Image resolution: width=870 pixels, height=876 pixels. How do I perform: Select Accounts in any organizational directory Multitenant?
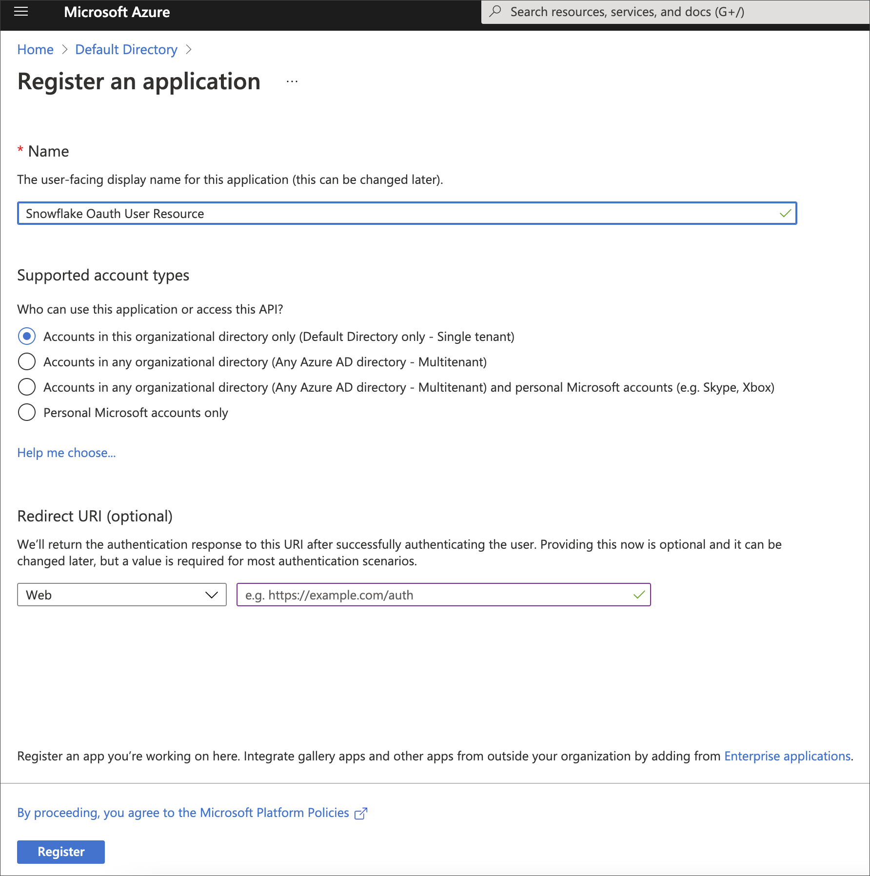coord(27,361)
